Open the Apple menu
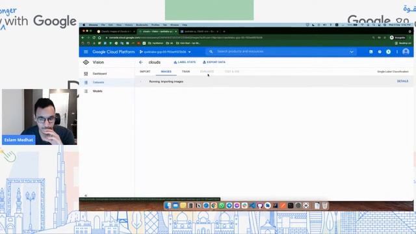Image resolution: width=416 pixels, height=234 pixels. pos(84,25)
